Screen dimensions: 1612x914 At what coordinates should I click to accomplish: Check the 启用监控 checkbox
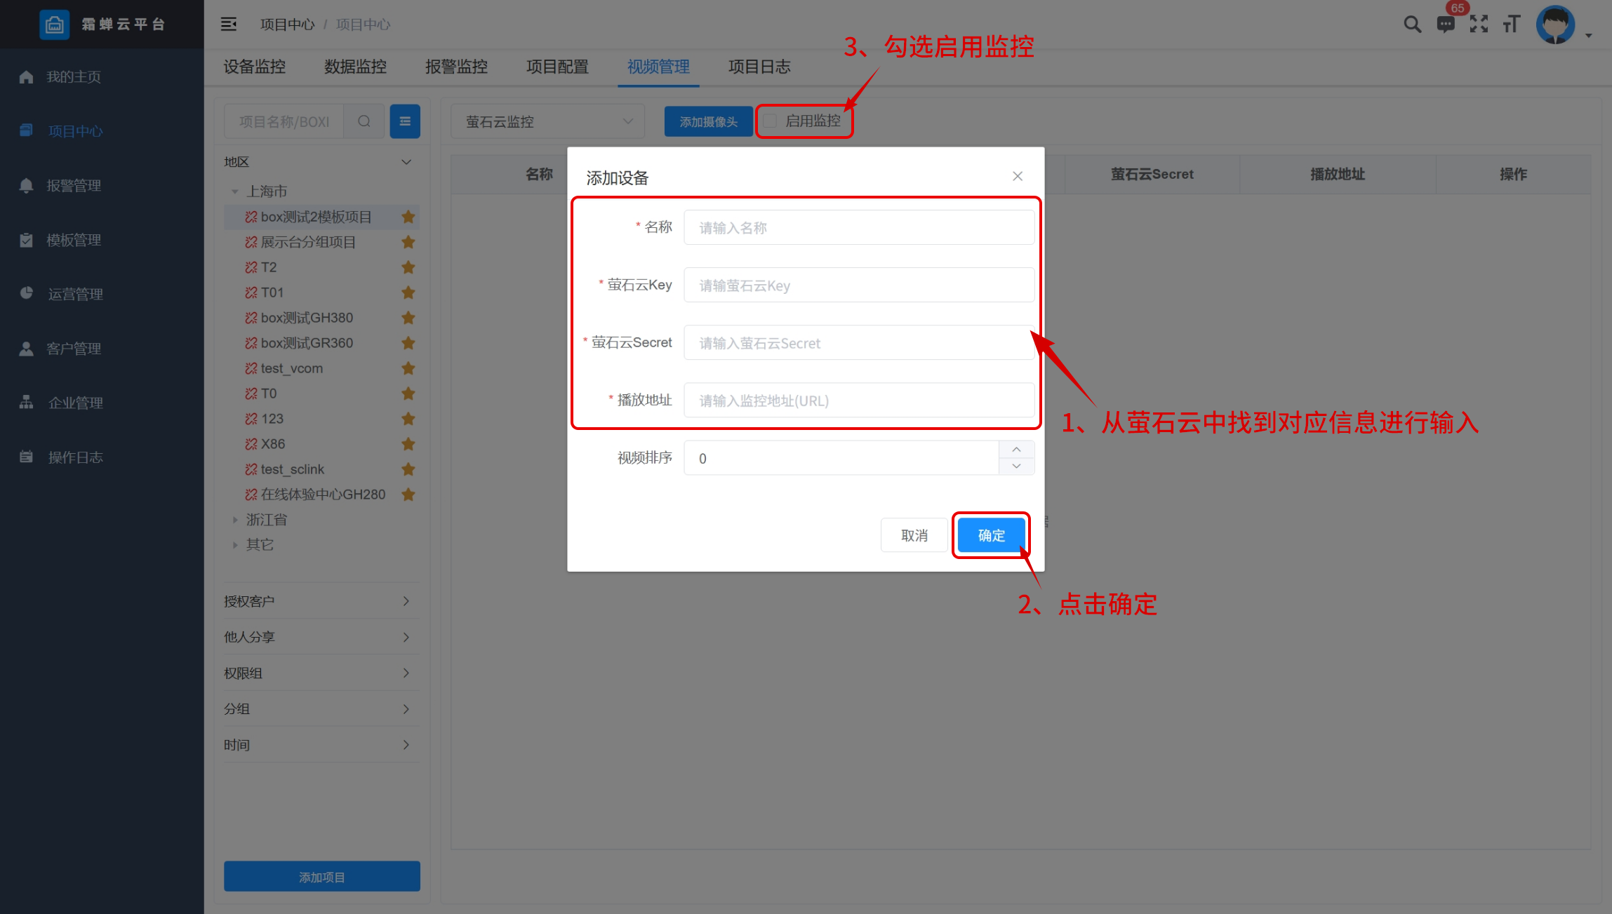pyautogui.click(x=771, y=121)
